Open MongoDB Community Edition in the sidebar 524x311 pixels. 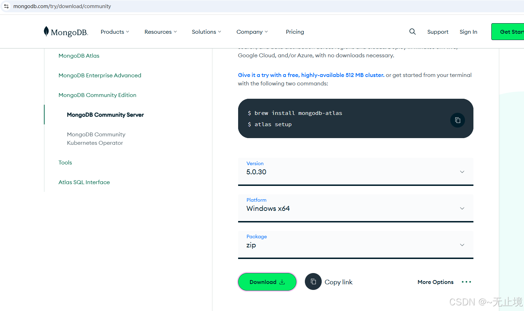coord(97,95)
